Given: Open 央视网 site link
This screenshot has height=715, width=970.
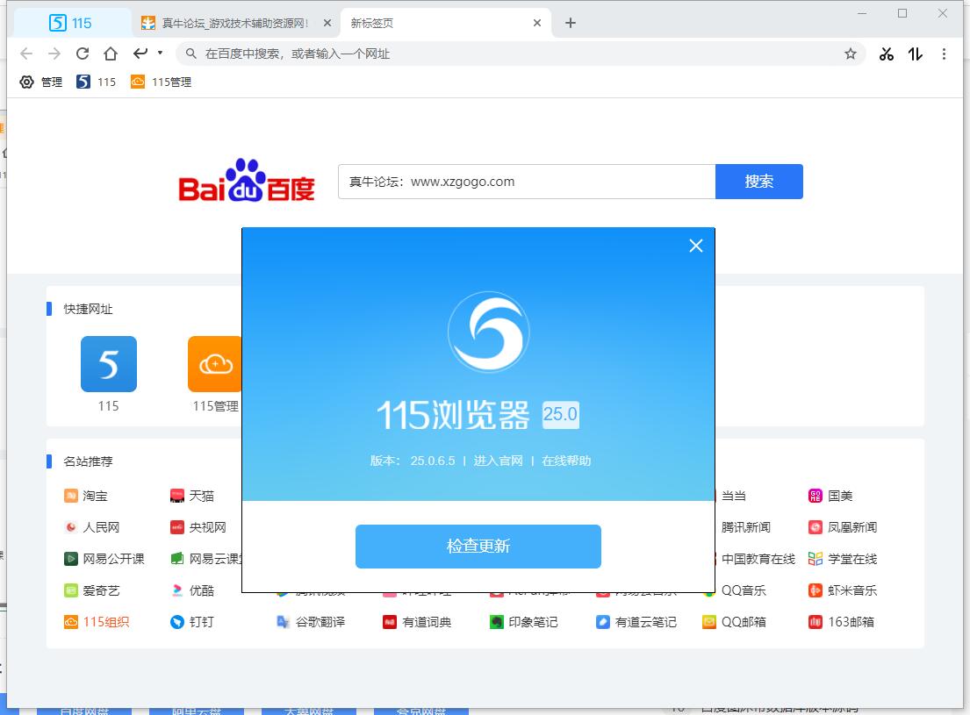Looking at the screenshot, I should click(x=198, y=527).
